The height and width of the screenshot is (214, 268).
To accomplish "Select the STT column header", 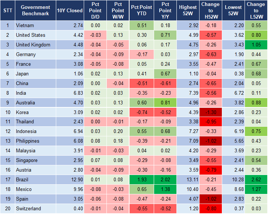I will [x=7, y=10].
